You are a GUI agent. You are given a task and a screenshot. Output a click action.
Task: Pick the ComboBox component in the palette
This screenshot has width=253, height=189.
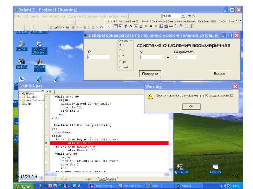166,26
